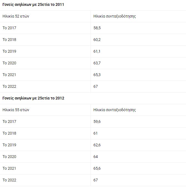Select 'Το 2019' in the 52 ετών table
Viewport: 186px width, 192px height.
tap(9, 51)
